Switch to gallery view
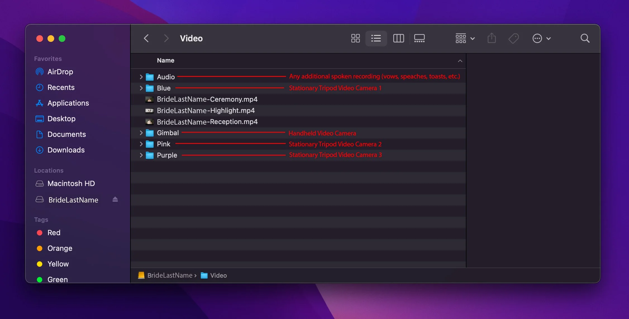This screenshot has width=629, height=319. pos(419,38)
